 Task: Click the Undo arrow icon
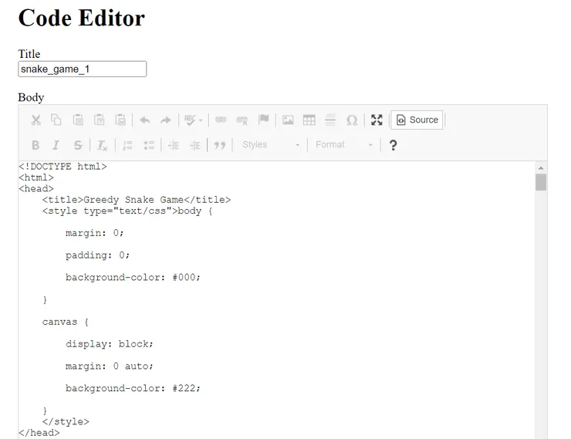145,120
